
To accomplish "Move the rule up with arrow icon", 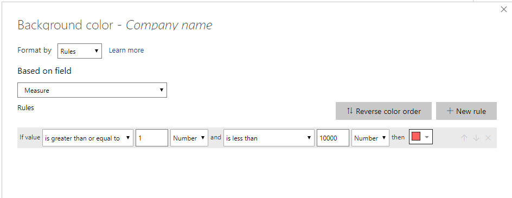I will pos(464,138).
